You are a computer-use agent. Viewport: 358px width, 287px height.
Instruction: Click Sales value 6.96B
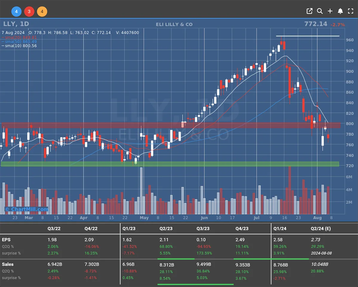(x=128, y=264)
